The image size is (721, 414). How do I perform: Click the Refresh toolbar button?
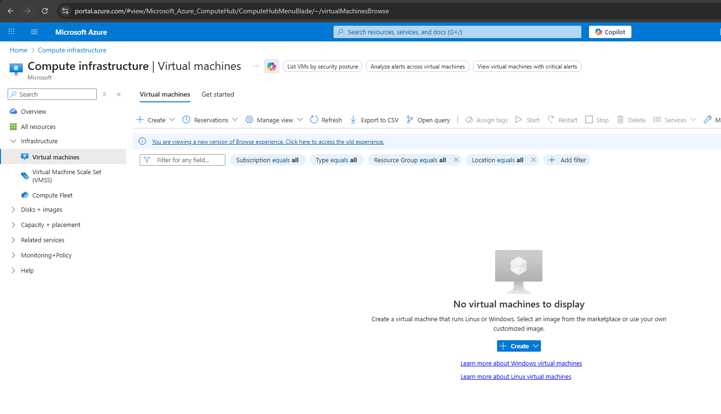[x=326, y=120]
